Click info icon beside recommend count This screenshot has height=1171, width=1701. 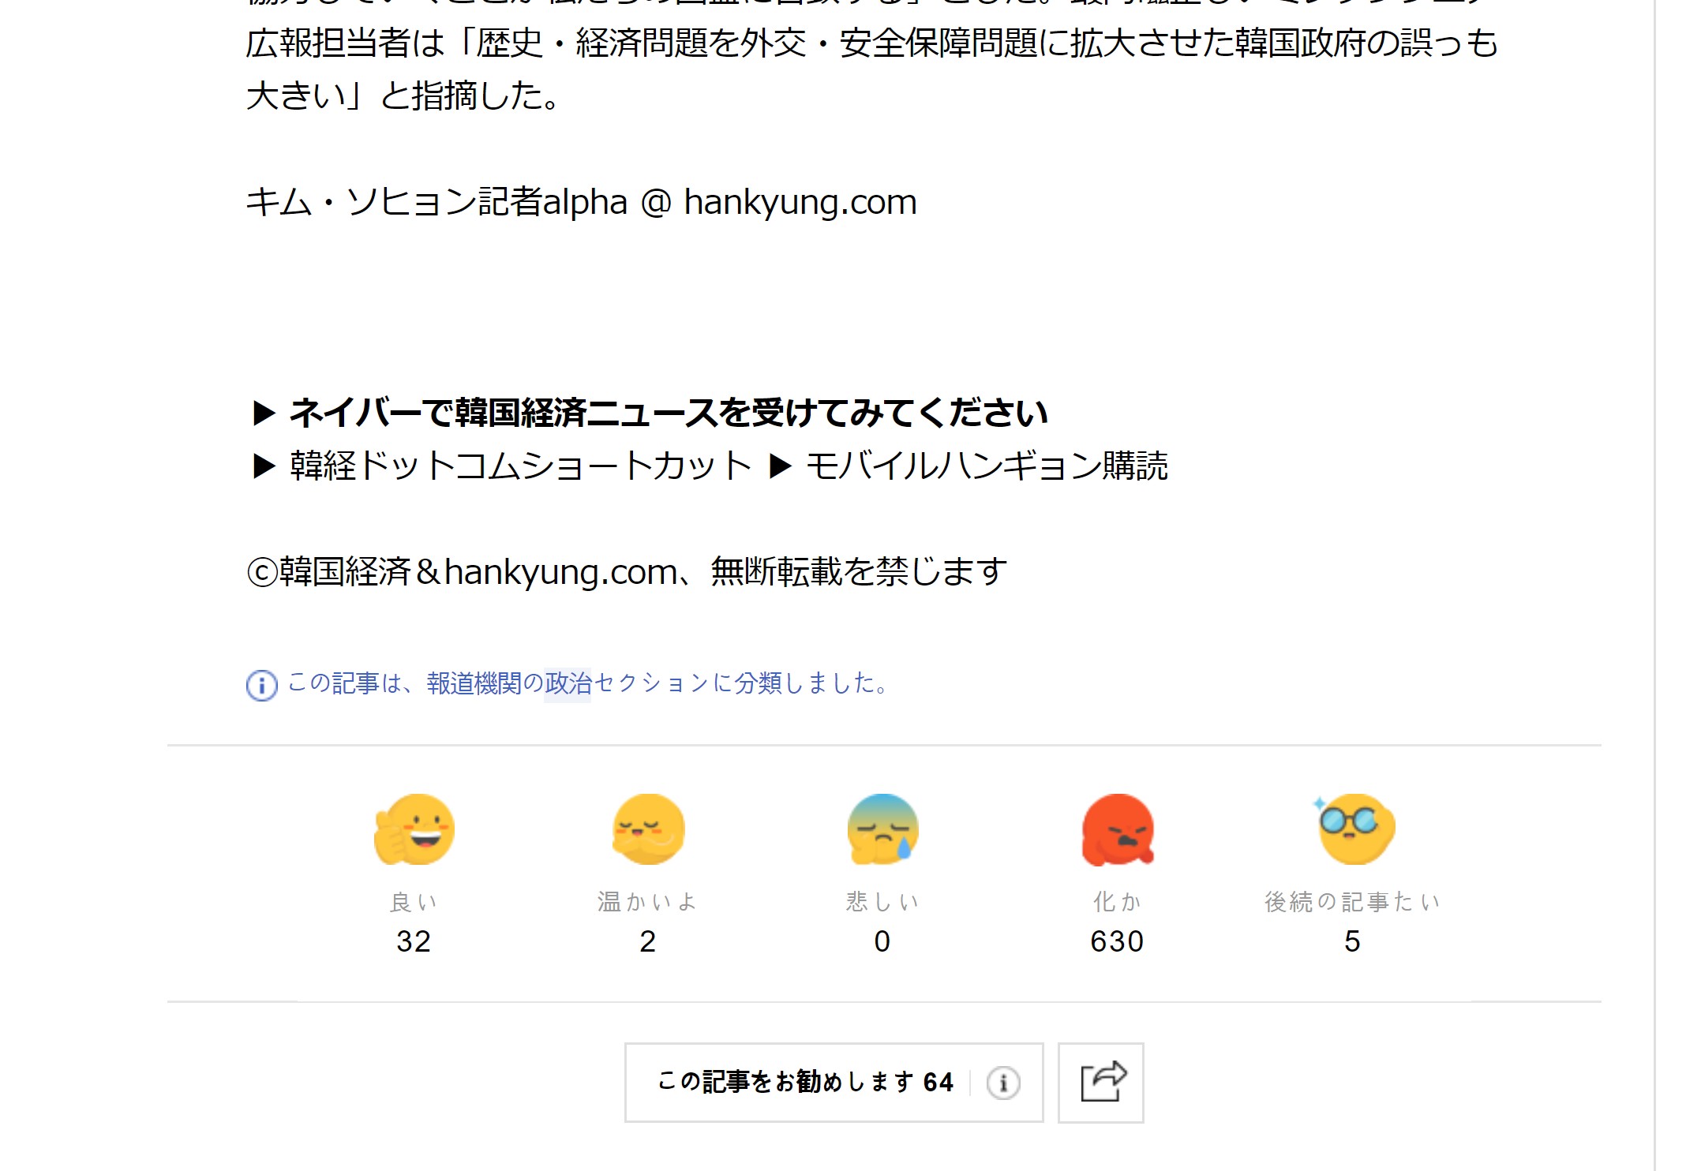(1003, 1083)
